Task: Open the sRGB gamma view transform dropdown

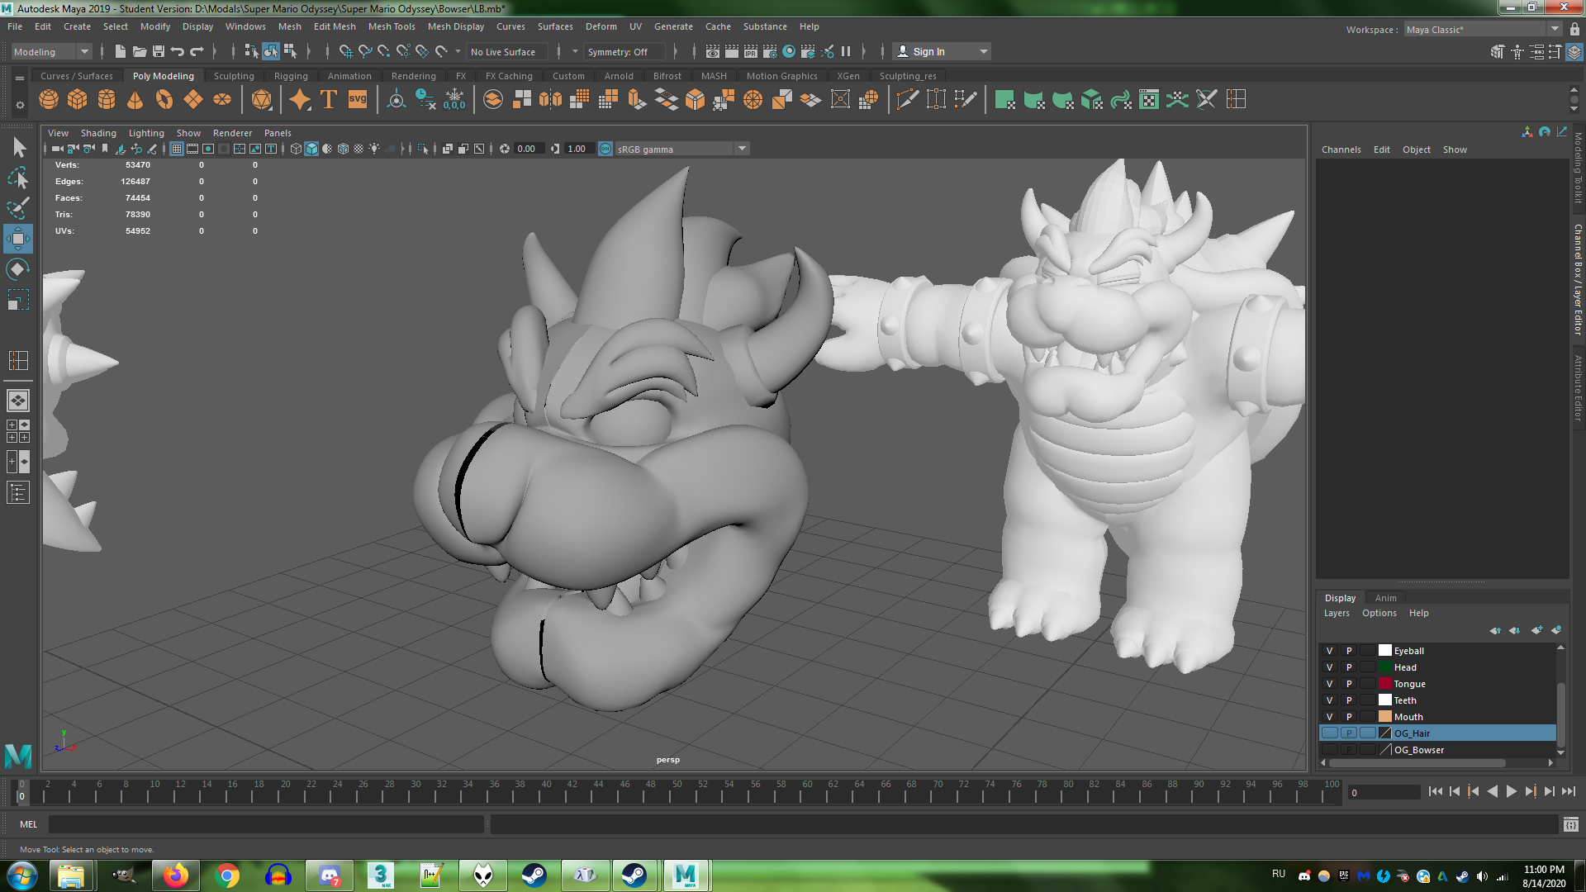Action: [x=681, y=149]
